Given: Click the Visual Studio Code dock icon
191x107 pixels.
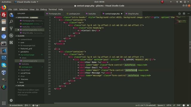Looking at the screenshot, I should pyautogui.click(x=4, y=51).
